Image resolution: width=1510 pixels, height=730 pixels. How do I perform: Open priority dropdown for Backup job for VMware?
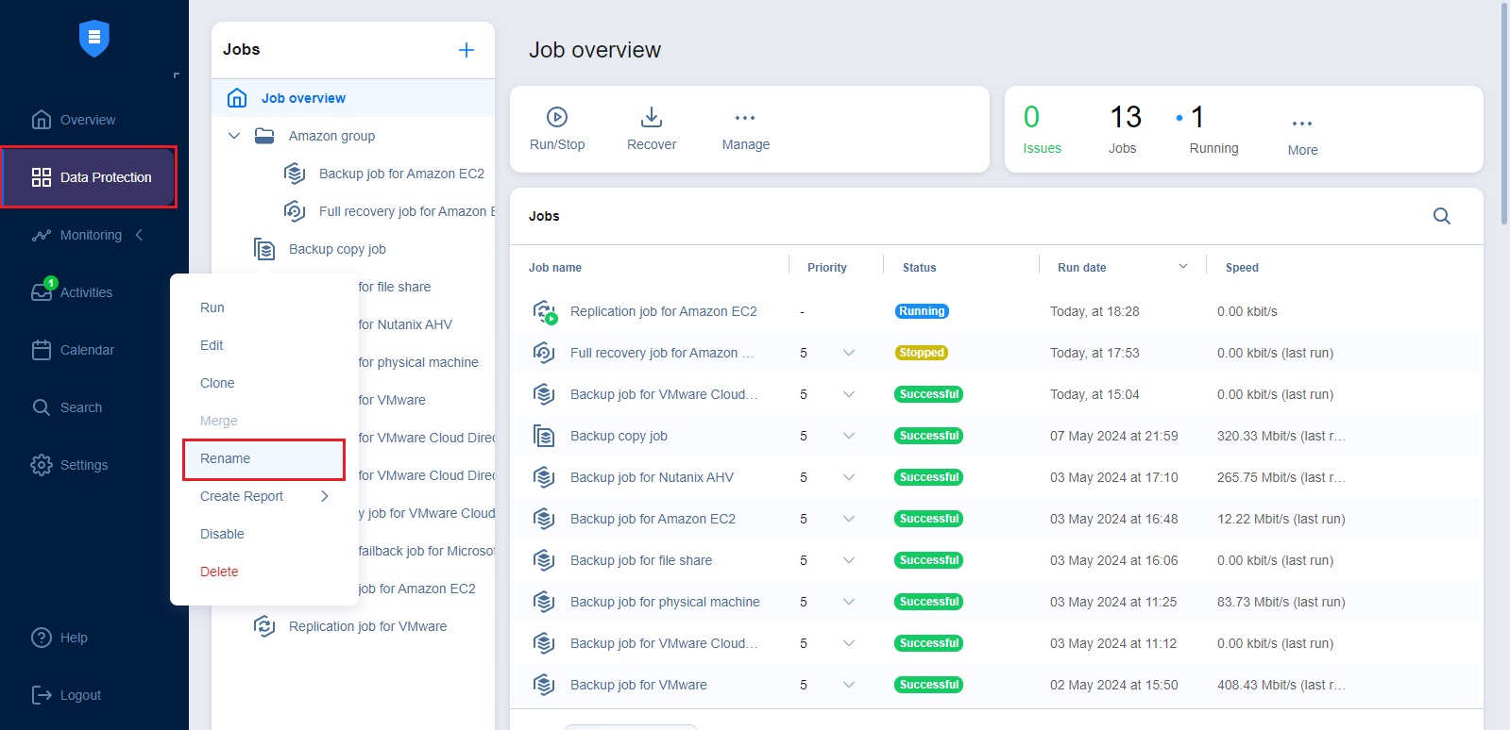(848, 685)
